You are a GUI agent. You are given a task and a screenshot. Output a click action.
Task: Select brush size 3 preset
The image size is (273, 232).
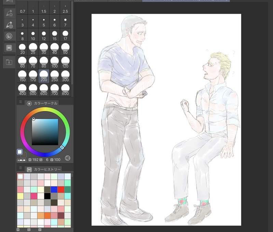[22, 22]
